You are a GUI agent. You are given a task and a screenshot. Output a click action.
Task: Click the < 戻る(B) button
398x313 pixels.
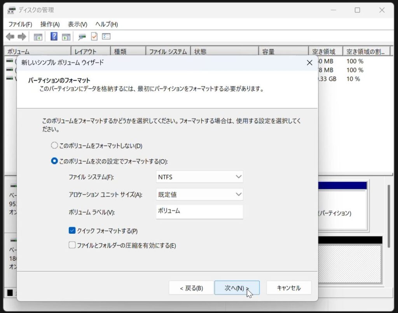(191, 288)
